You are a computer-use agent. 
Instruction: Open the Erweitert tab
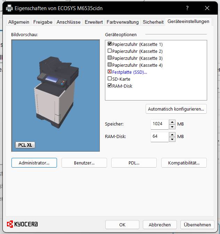coord(94,22)
